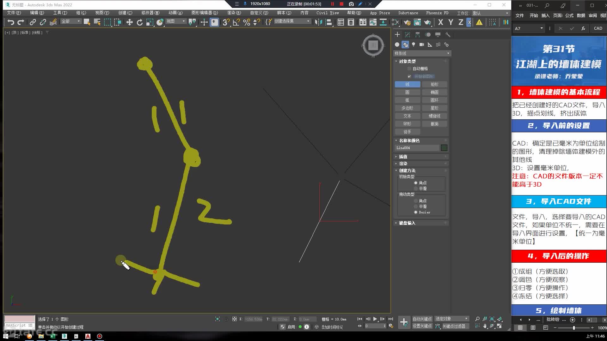Toggle the 3D Snaps button
The width and height of the screenshot is (607, 341).
[226, 22]
